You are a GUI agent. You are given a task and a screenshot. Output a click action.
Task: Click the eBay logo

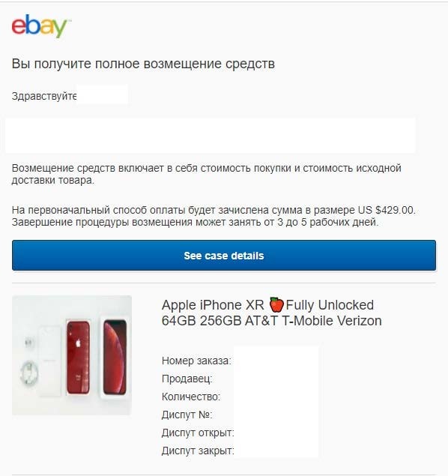pyautogui.click(x=40, y=26)
